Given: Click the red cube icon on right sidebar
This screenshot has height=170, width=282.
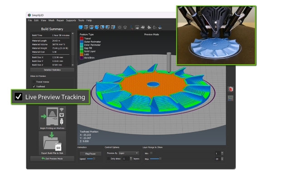Looking at the screenshot, I should point(231,89).
